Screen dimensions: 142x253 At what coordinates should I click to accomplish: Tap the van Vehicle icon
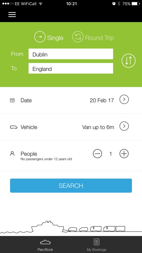pos(14,127)
